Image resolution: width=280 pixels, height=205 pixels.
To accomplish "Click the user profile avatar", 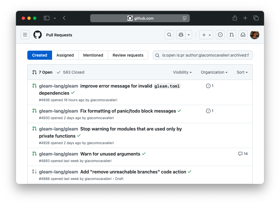I will coord(254,35).
